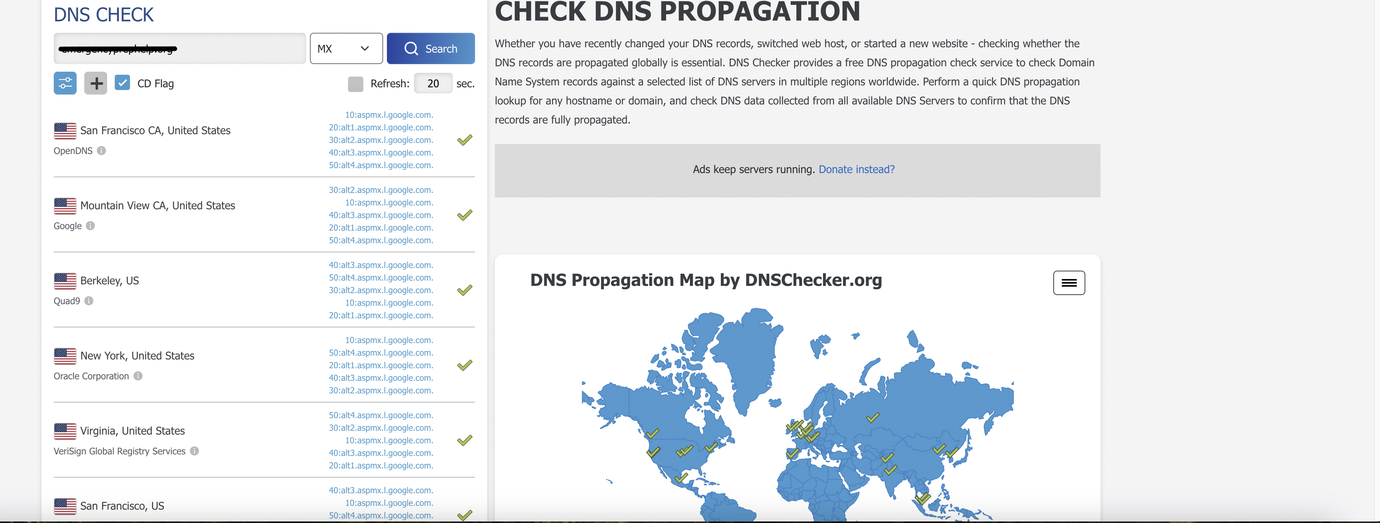
Task: Click the Berkeley row green checkmark
Action: tap(464, 290)
